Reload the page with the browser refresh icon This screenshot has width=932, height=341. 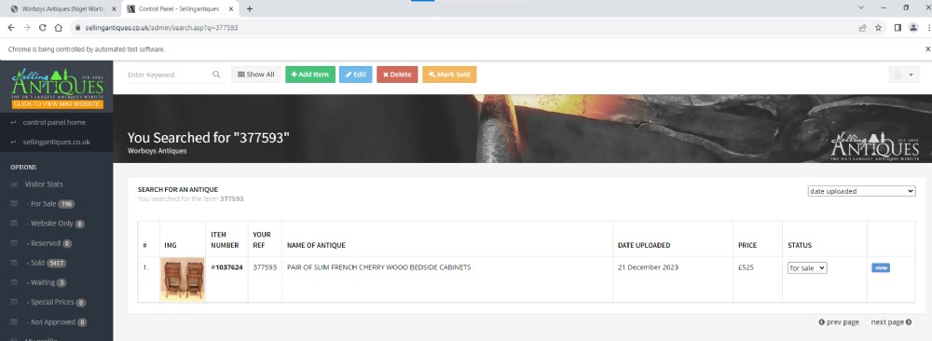point(43,27)
